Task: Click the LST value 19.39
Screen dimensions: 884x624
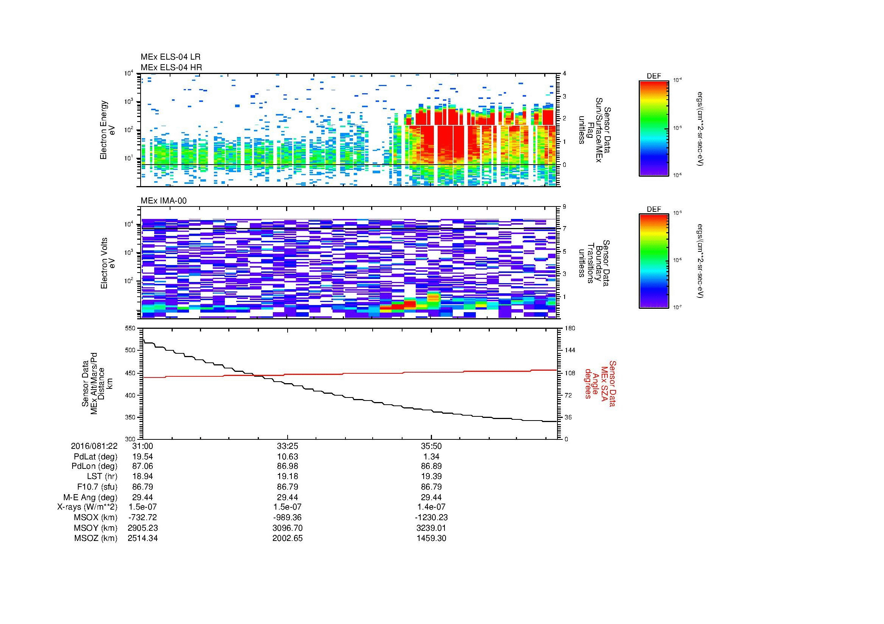Action: [431, 476]
